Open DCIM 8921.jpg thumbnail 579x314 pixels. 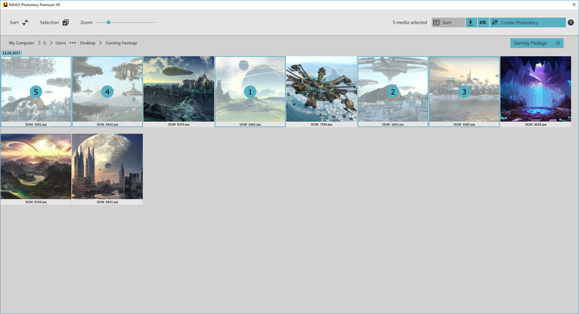point(107,166)
